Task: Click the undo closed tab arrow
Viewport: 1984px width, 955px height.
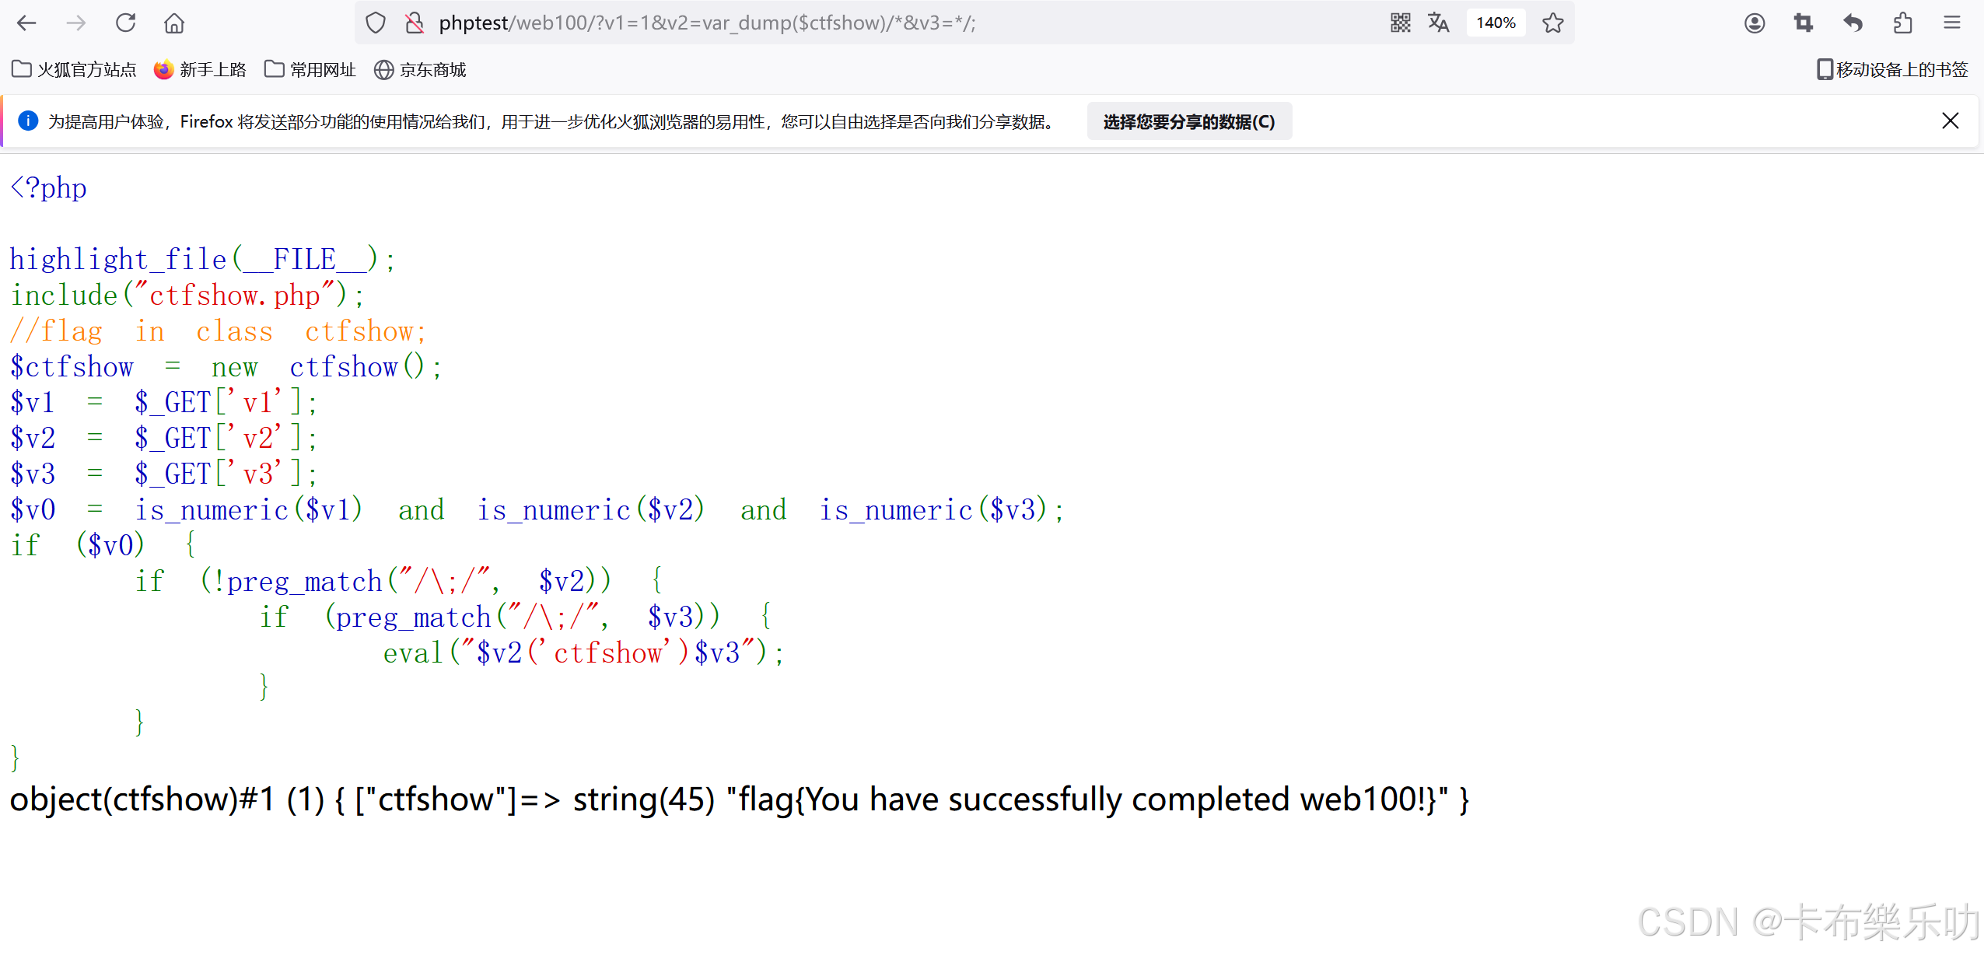Action: pos(1853,23)
